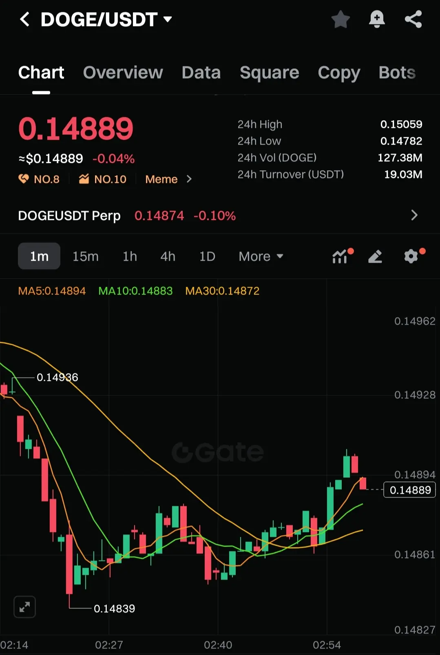Image resolution: width=440 pixels, height=655 pixels.
Task: Tap MA5:0.14894 indicator label
Action: pyautogui.click(x=52, y=291)
